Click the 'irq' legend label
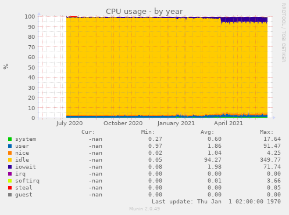Screen dimensions: 289x215 (x=20, y=174)
